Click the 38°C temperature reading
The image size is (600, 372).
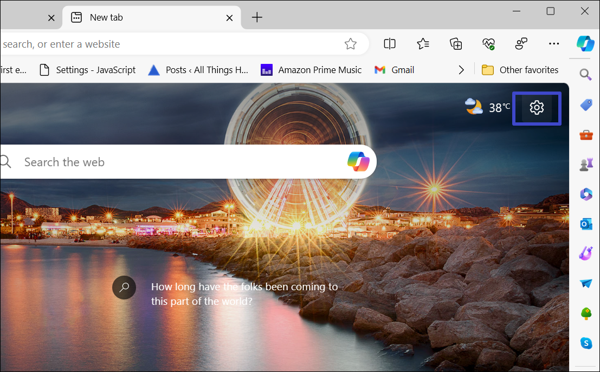(x=499, y=108)
